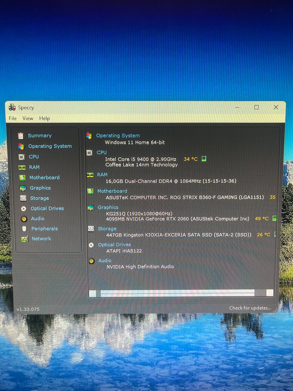Screen dimensions: 293x391
Task: Click the horizontal scrollbar right arrow
Action: pos(270,293)
